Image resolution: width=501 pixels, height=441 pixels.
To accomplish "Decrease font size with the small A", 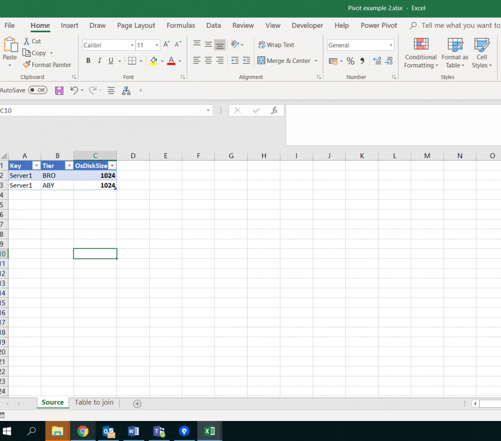I will pos(178,45).
